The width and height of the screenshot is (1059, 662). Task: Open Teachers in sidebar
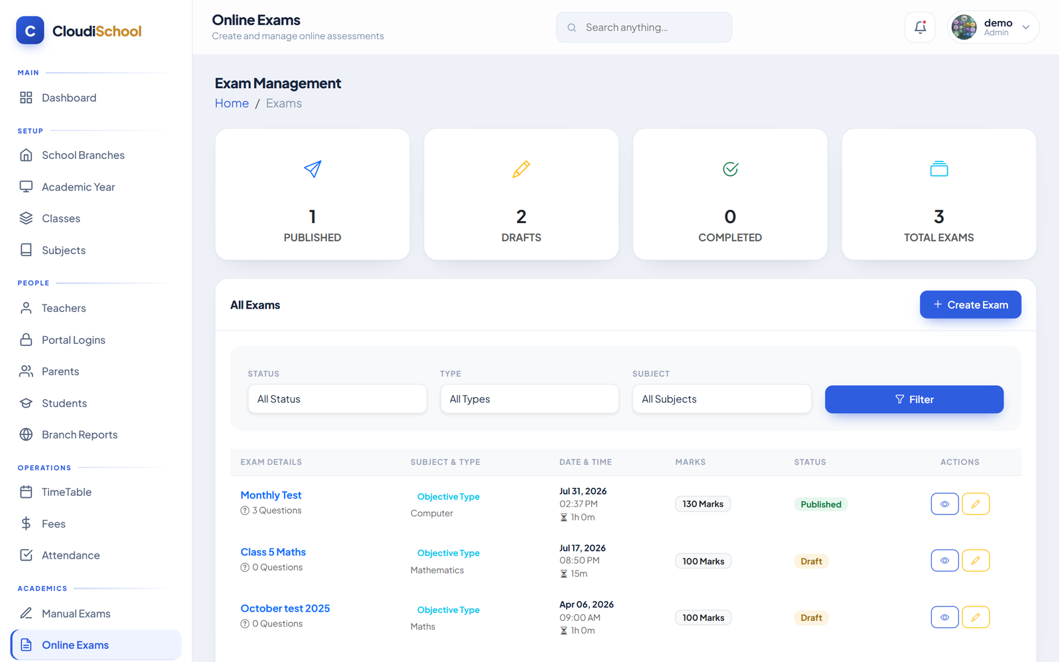tap(96, 308)
